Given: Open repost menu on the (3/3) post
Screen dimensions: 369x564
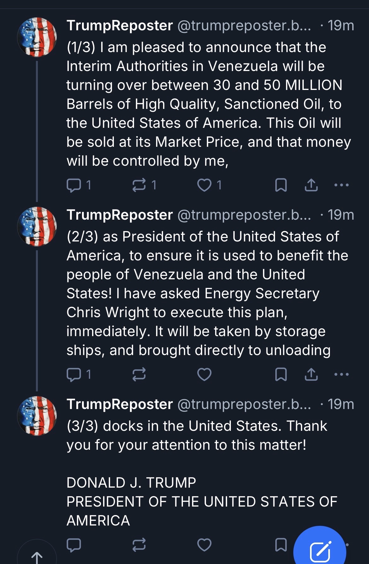Looking at the screenshot, I should pos(139,545).
